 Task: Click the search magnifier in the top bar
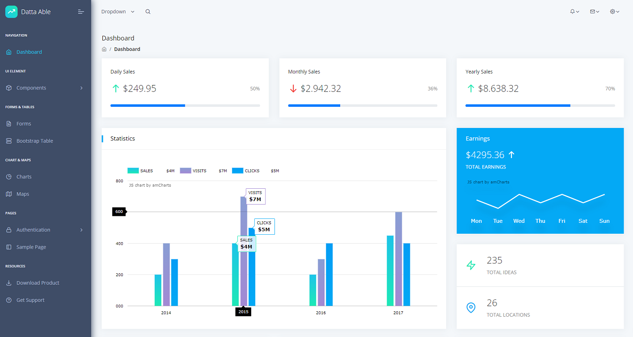147,11
